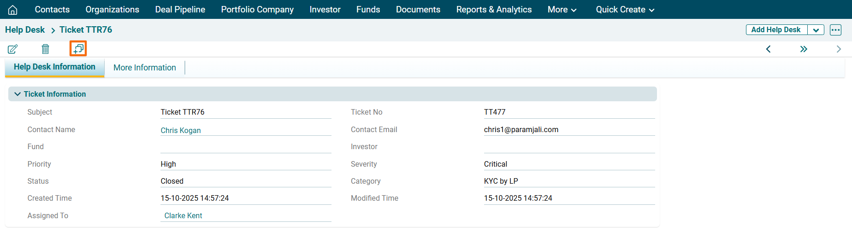
Task: Open the three-dots more options icon
Action: pos(835,30)
